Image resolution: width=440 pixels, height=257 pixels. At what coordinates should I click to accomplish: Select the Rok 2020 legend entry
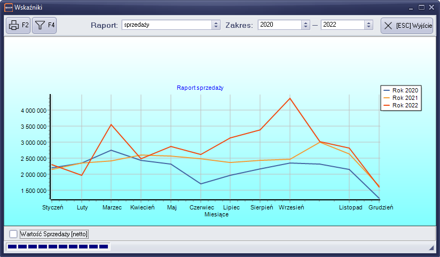coord(401,90)
